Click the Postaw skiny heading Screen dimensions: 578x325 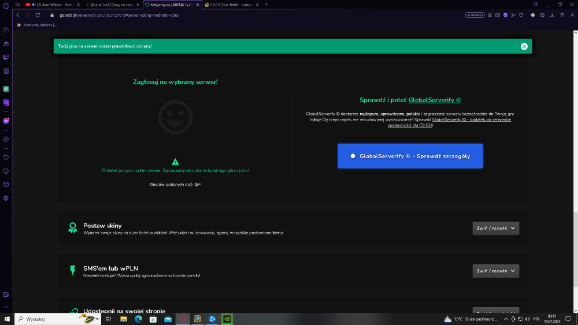tap(102, 226)
